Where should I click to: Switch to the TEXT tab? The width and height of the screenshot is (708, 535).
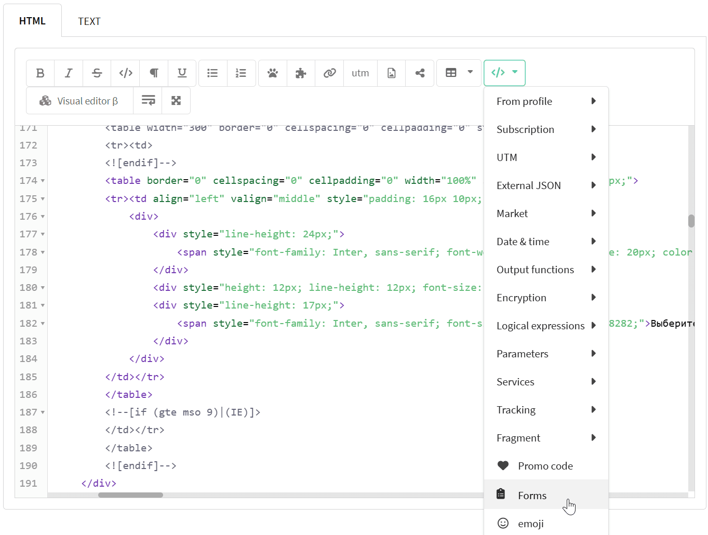[89, 21]
